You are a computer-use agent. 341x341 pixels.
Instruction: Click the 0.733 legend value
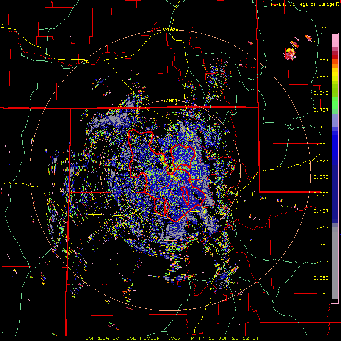tap(321, 127)
